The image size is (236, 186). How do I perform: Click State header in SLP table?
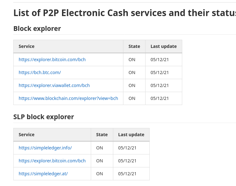click(x=102, y=135)
